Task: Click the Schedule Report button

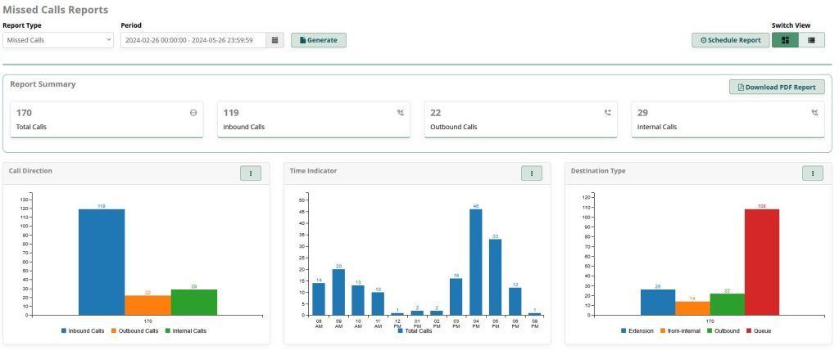Action: point(730,40)
